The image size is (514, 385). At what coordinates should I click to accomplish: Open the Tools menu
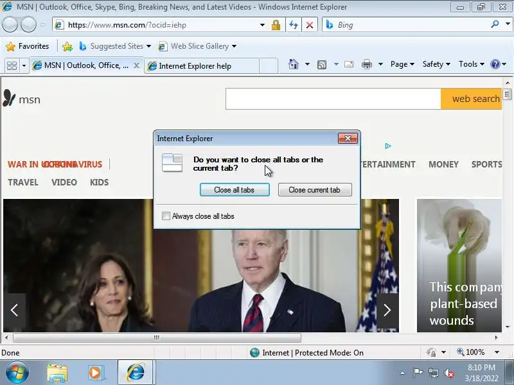click(472, 64)
